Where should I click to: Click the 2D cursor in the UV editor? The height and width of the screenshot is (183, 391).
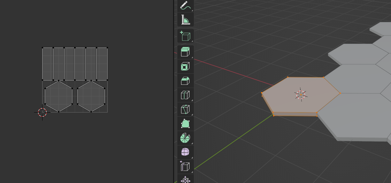[42, 112]
